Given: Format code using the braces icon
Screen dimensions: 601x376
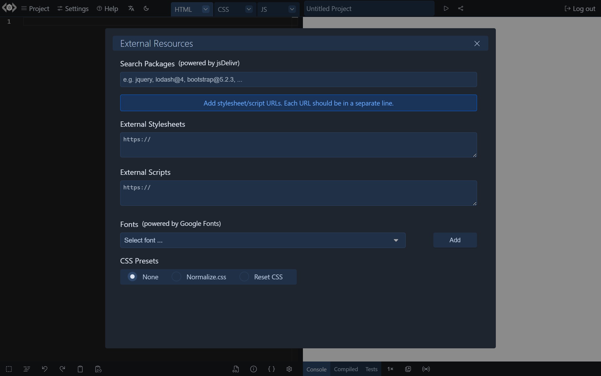Looking at the screenshot, I should 271,369.
